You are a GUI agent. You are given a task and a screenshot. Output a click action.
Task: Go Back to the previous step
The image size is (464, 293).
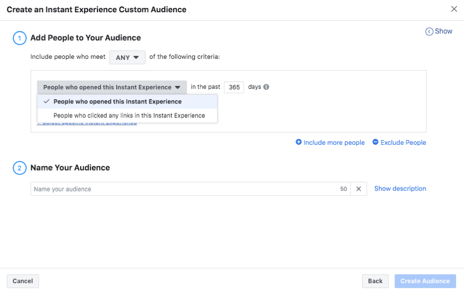coord(375,281)
